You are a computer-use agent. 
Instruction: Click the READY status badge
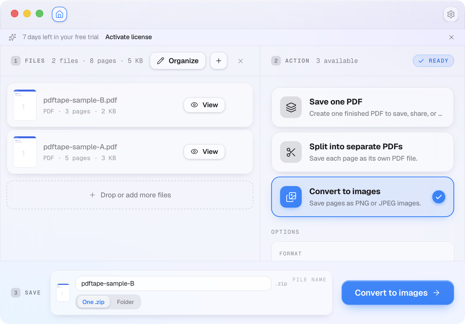(x=433, y=61)
